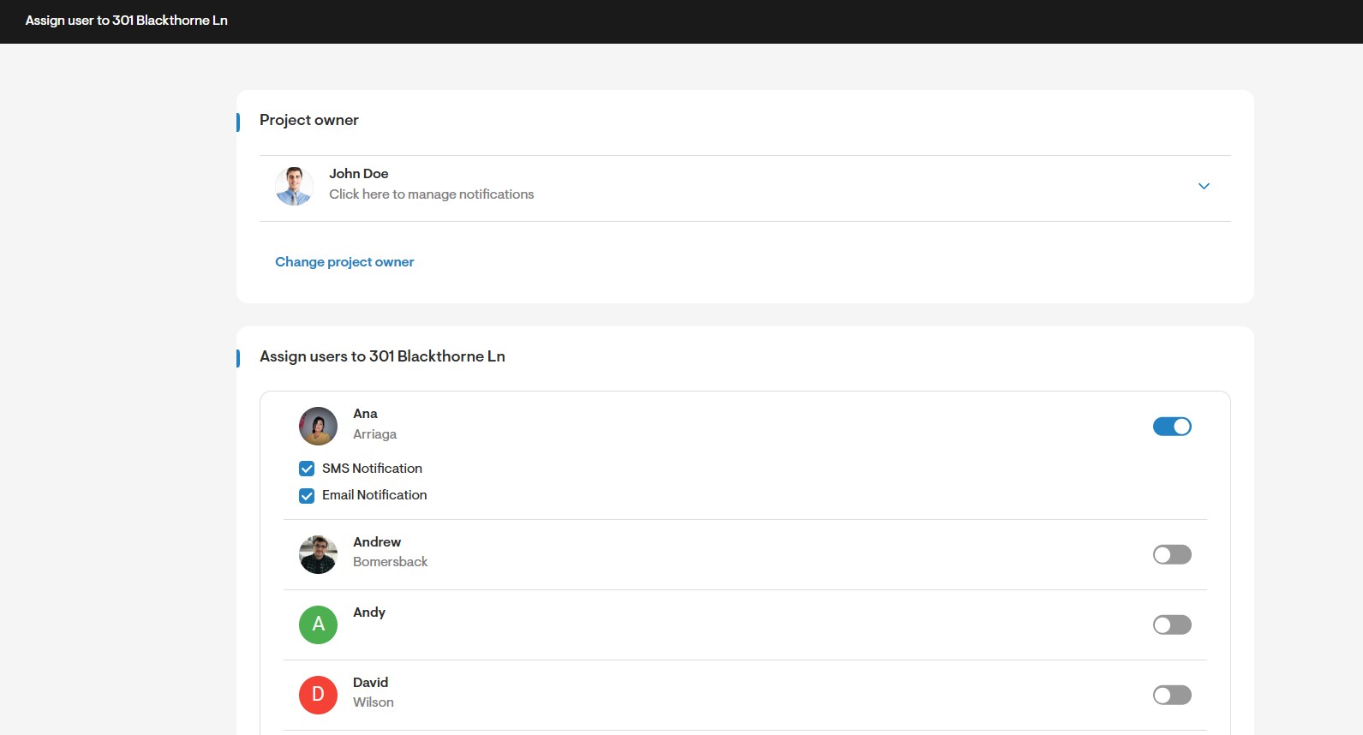This screenshot has height=735, width=1363.
Task: Click the Email Notification label
Action: click(374, 495)
